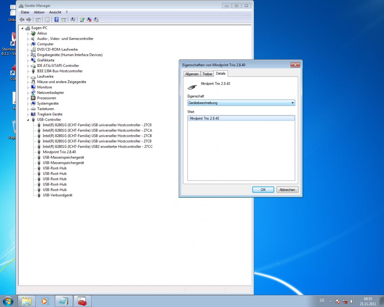This screenshot has width=384, height=307.
Task: Click the Forward arrow in Geräte-Manager toolbar
Action: 29,20
